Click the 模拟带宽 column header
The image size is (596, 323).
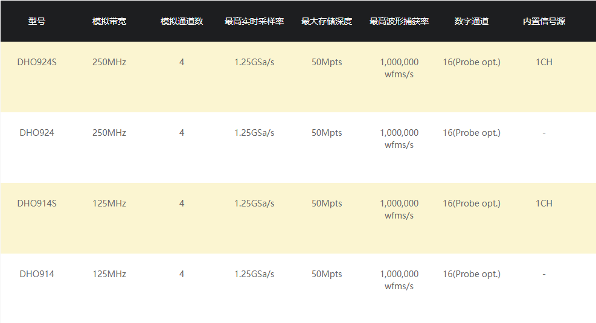point(109,21)
